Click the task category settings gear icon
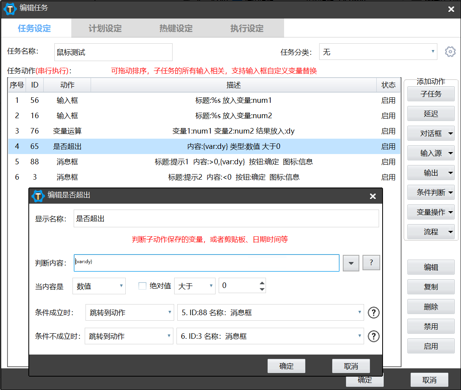The image size is (461, 390). [x=450, y=52]
